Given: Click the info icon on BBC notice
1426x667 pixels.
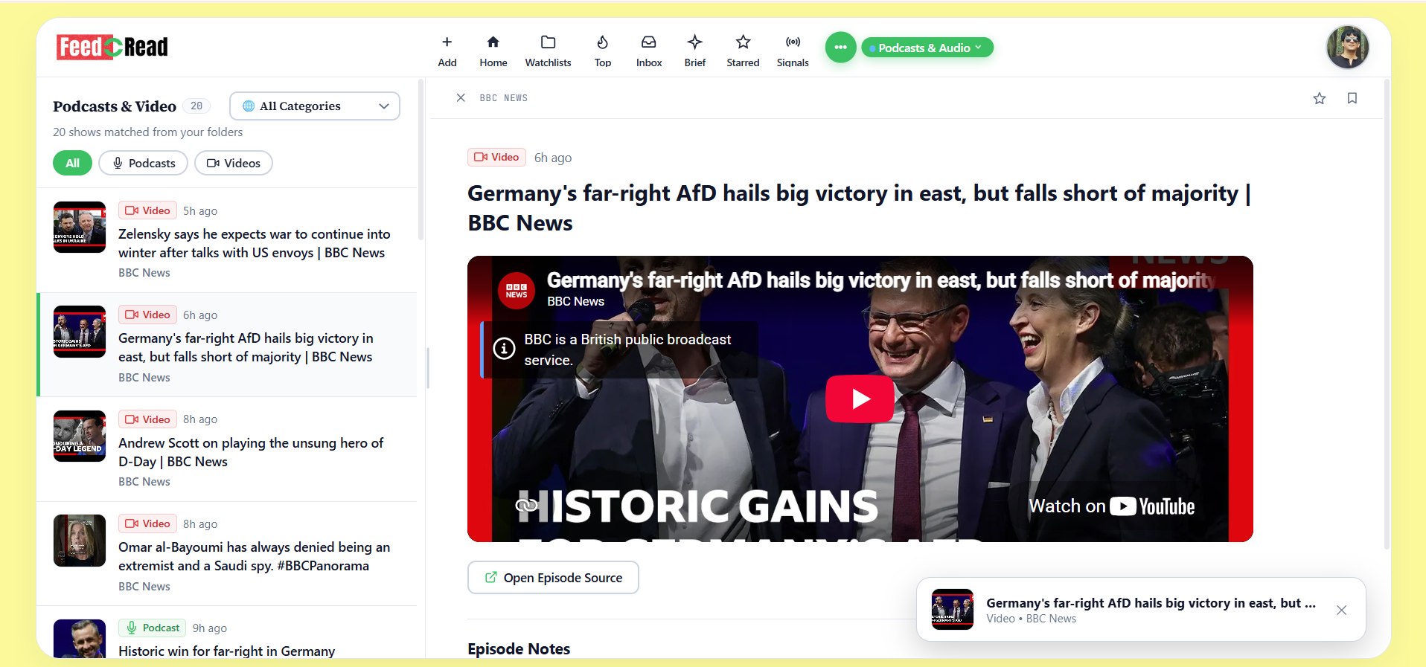Looking at the screenshot, I should click(x=504, y=348).
